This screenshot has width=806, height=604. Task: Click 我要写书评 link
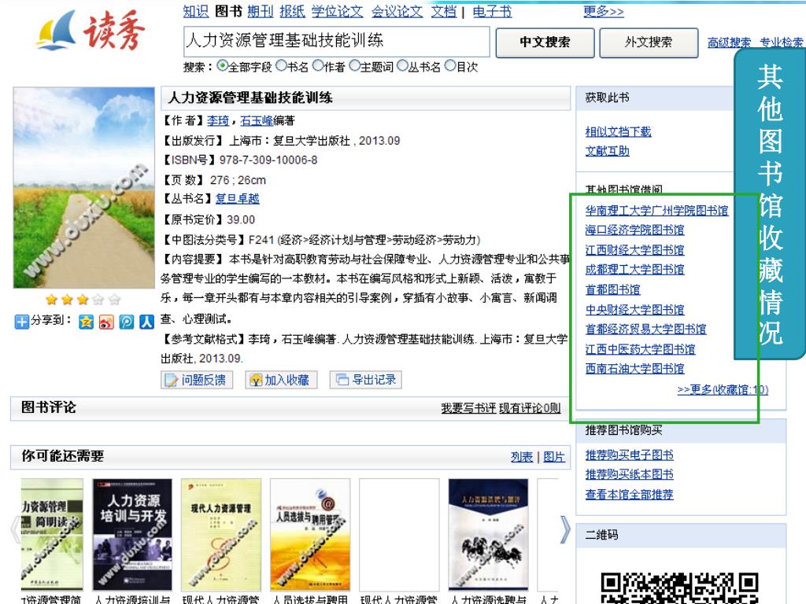pos(468,408)
